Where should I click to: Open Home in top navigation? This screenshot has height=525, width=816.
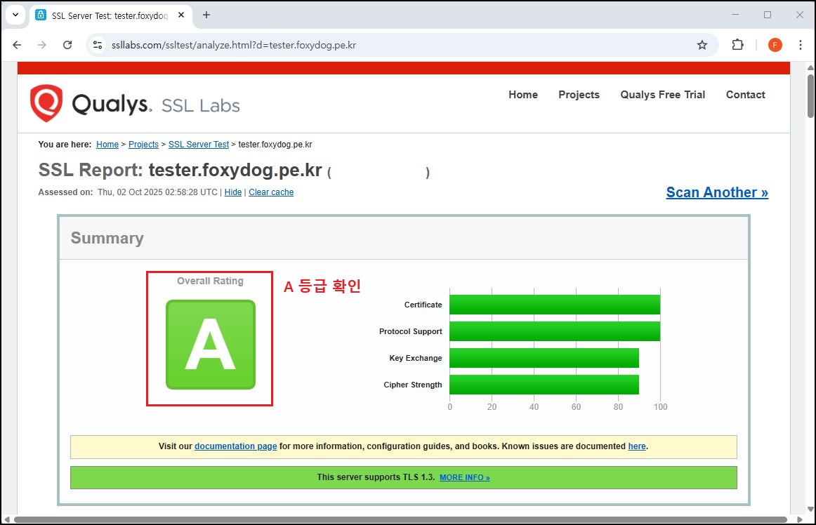pos(523,95)
